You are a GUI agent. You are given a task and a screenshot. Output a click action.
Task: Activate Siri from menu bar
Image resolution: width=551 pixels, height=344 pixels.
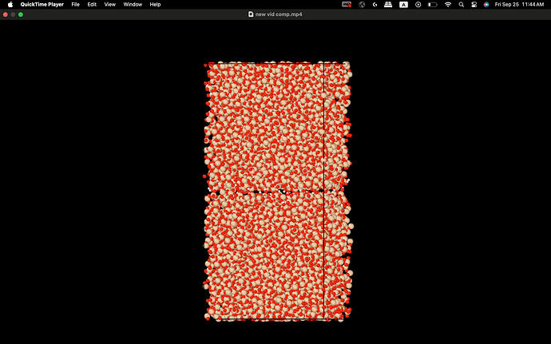pyautogui.click(x=486, y=5)
